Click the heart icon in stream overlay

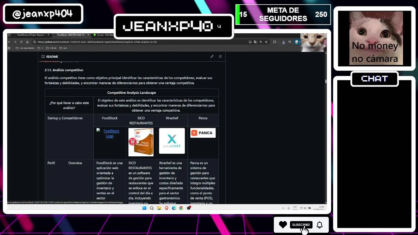coord(283,225)
